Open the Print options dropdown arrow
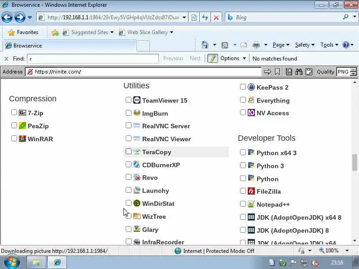 pyautogui.click(x=266, y=45)
